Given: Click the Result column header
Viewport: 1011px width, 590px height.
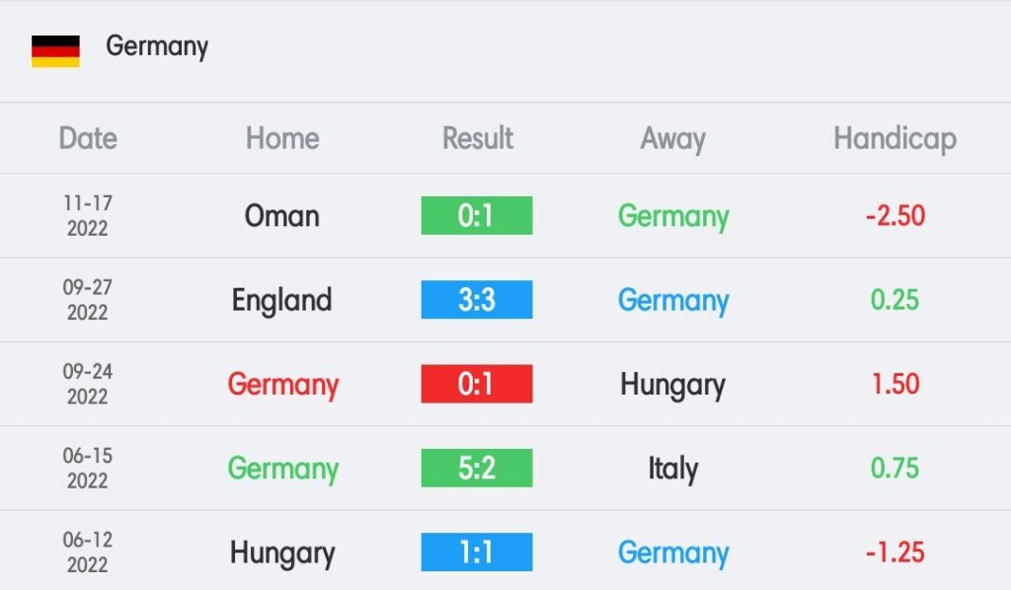Looking at the screenshot, I should tap(477, 138).
